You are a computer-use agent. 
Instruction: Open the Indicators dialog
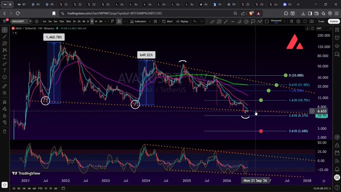click(x=138, y=22)
